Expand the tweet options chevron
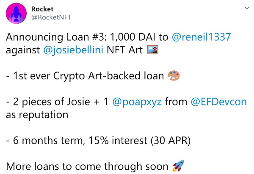This screenshot has height=174, width=254. pos(247,8)
